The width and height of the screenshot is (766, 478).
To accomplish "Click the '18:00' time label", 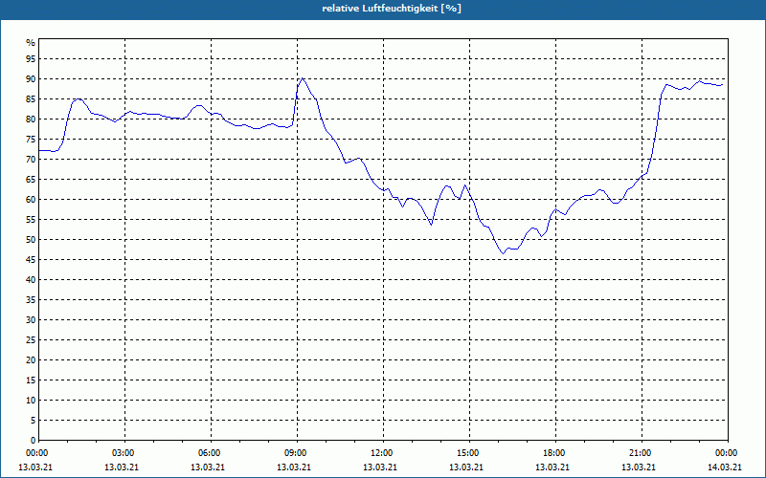I will [x=555, y=453].
